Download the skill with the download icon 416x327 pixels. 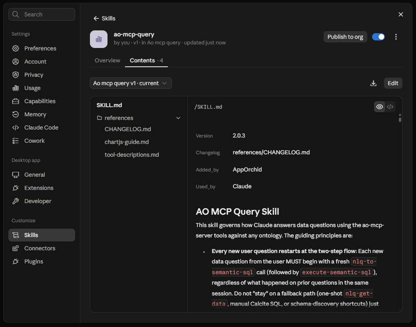point(373,83)
